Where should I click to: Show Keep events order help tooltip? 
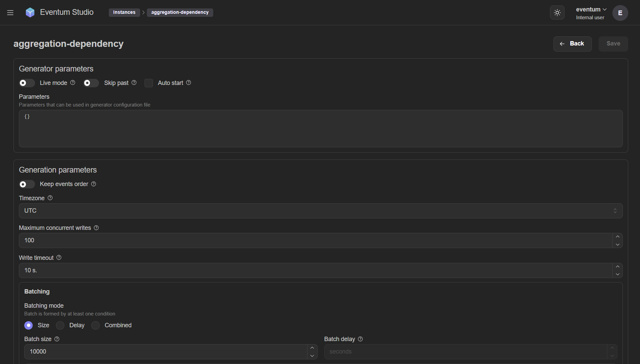[94, 184]
